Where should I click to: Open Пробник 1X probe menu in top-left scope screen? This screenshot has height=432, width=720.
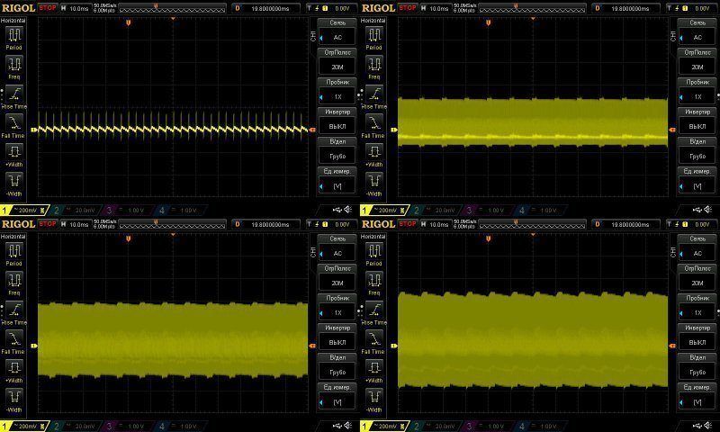click(337, 92)
